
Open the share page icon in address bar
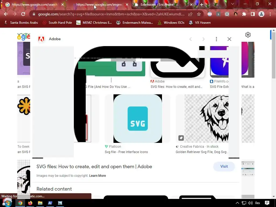click(190, 14)
